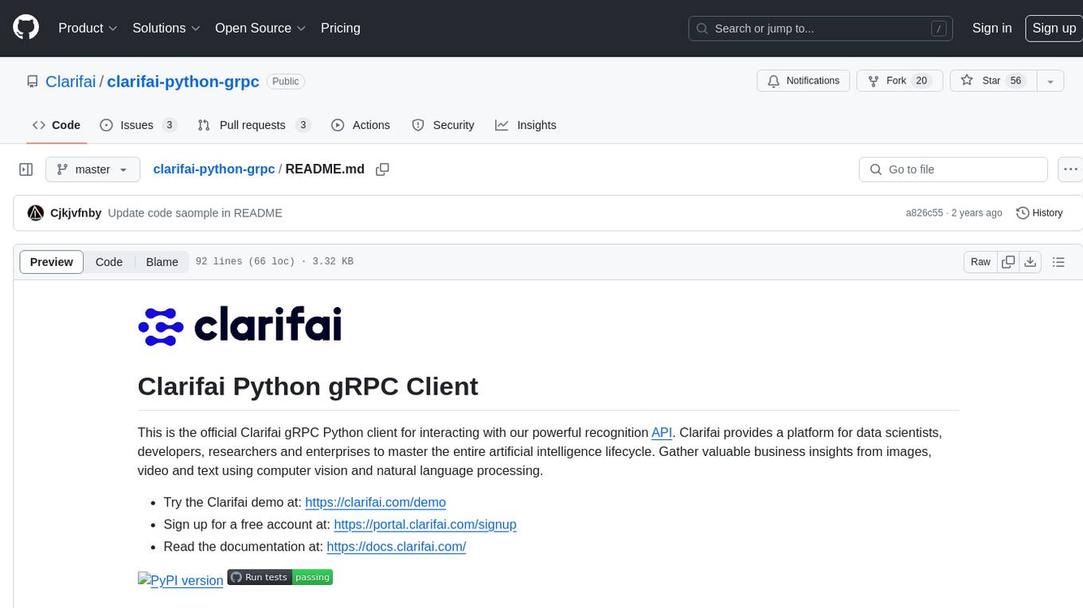Open the more file actions menu
The image size is (1083, 608).
pyautogui.click(x=1070, y=170)
